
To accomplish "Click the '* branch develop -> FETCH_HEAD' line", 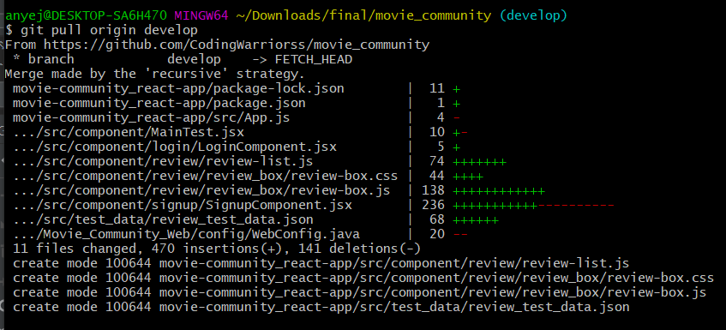I will pyautogui.click(x=183, y=60).
